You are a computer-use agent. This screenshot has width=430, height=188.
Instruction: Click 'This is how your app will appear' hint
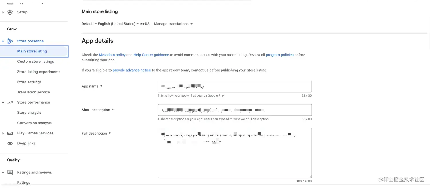pyautogui.click(x=191, y=96)
